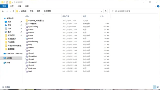Refresh the current folder view
Screen dimensions: 160x90
(105, 11)
